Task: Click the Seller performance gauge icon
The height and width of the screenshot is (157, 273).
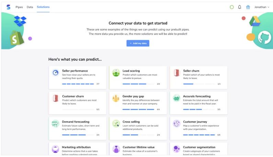Action: pyautogui.click(x=56, y=73)
